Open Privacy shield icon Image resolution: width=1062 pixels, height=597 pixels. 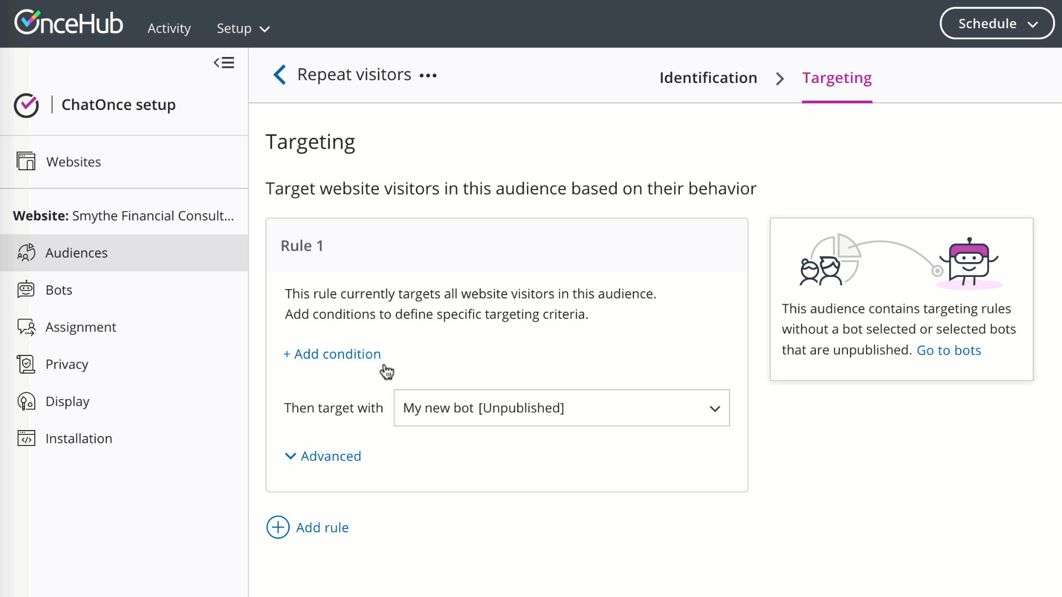[x=26, y=364]
